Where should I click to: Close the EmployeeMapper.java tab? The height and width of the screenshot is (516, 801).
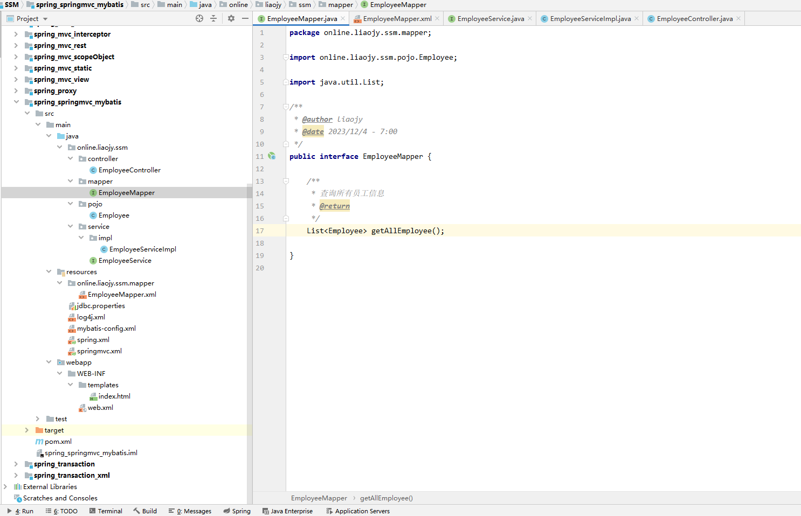coord(343,18)
